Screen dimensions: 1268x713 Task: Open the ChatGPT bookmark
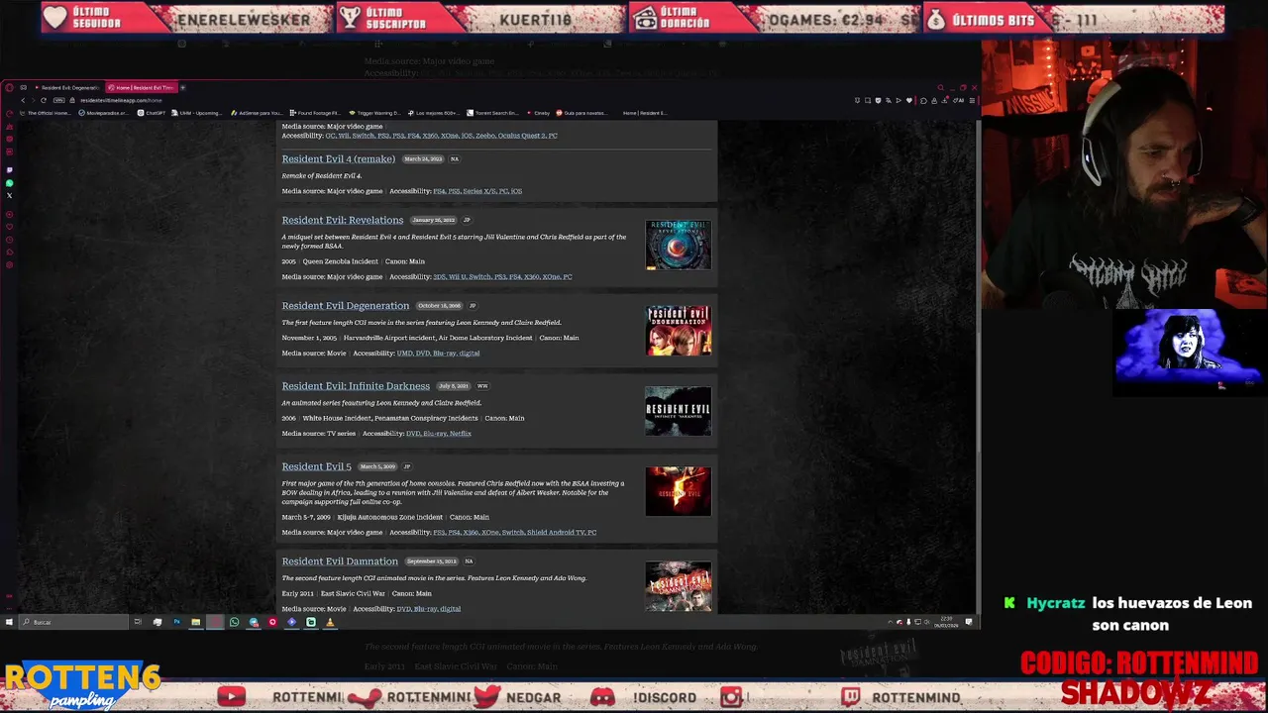[154, 113]
